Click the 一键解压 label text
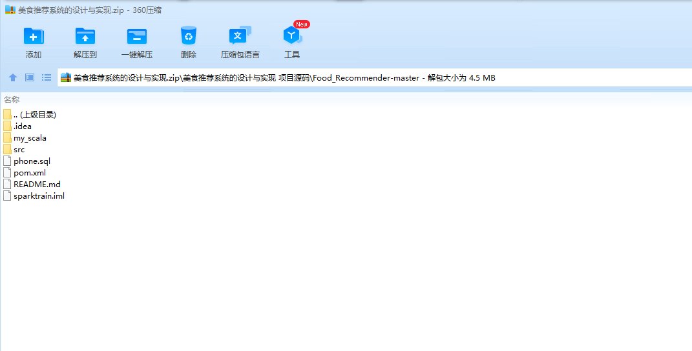This screenshot has height=351, width=692. [137, 55]
